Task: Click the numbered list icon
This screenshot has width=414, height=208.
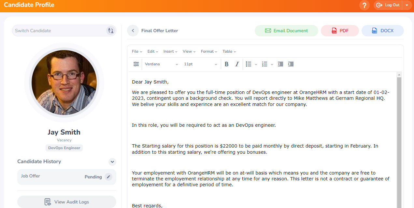Action: [265, 64]
